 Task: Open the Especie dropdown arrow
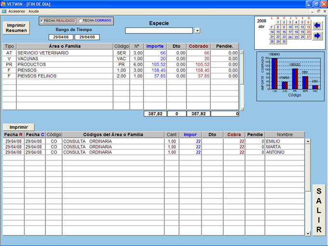click(197, 30)
